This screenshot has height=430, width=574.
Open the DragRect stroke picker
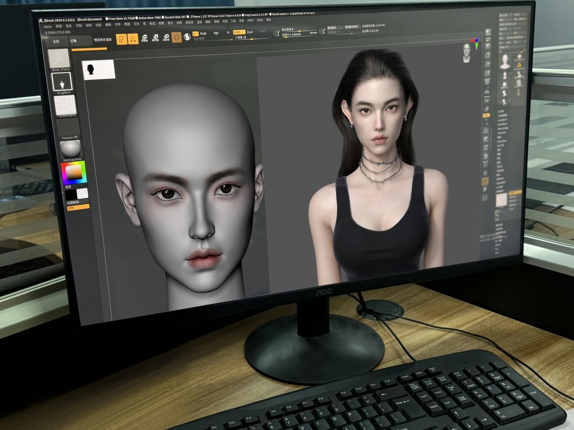pyautogui.click(x=62, y=82)
